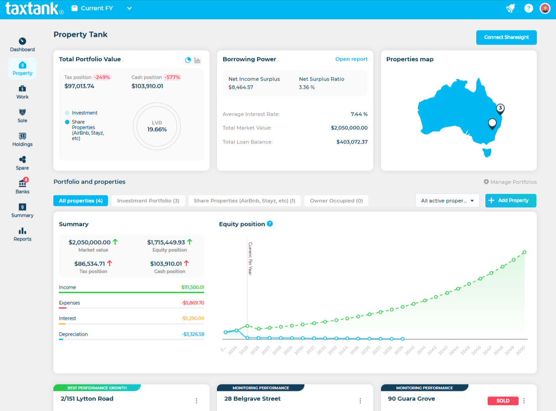Filter by Investment Portfolio properties
The height and width of the screenshot is (411, 556).
tap(148, 200)
